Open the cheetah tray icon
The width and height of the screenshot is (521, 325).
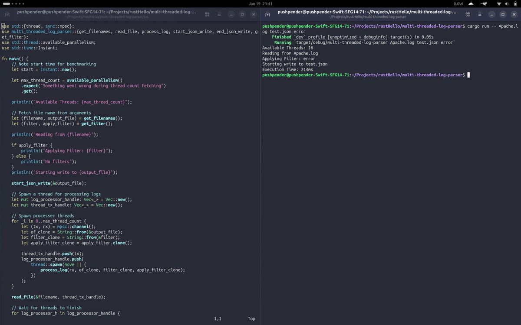[x=484, y=3]
